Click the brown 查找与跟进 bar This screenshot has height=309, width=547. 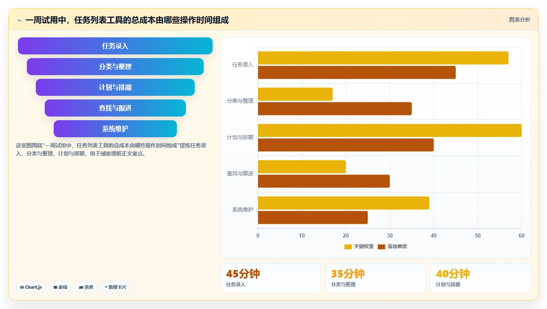pyautogui.click(x=324, y=181)
